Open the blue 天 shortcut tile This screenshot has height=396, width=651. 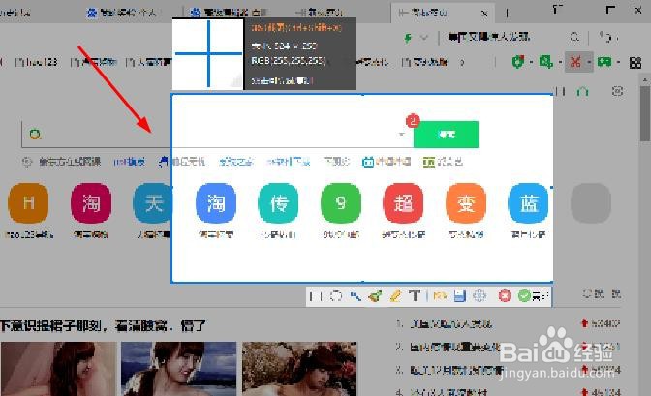153,203
